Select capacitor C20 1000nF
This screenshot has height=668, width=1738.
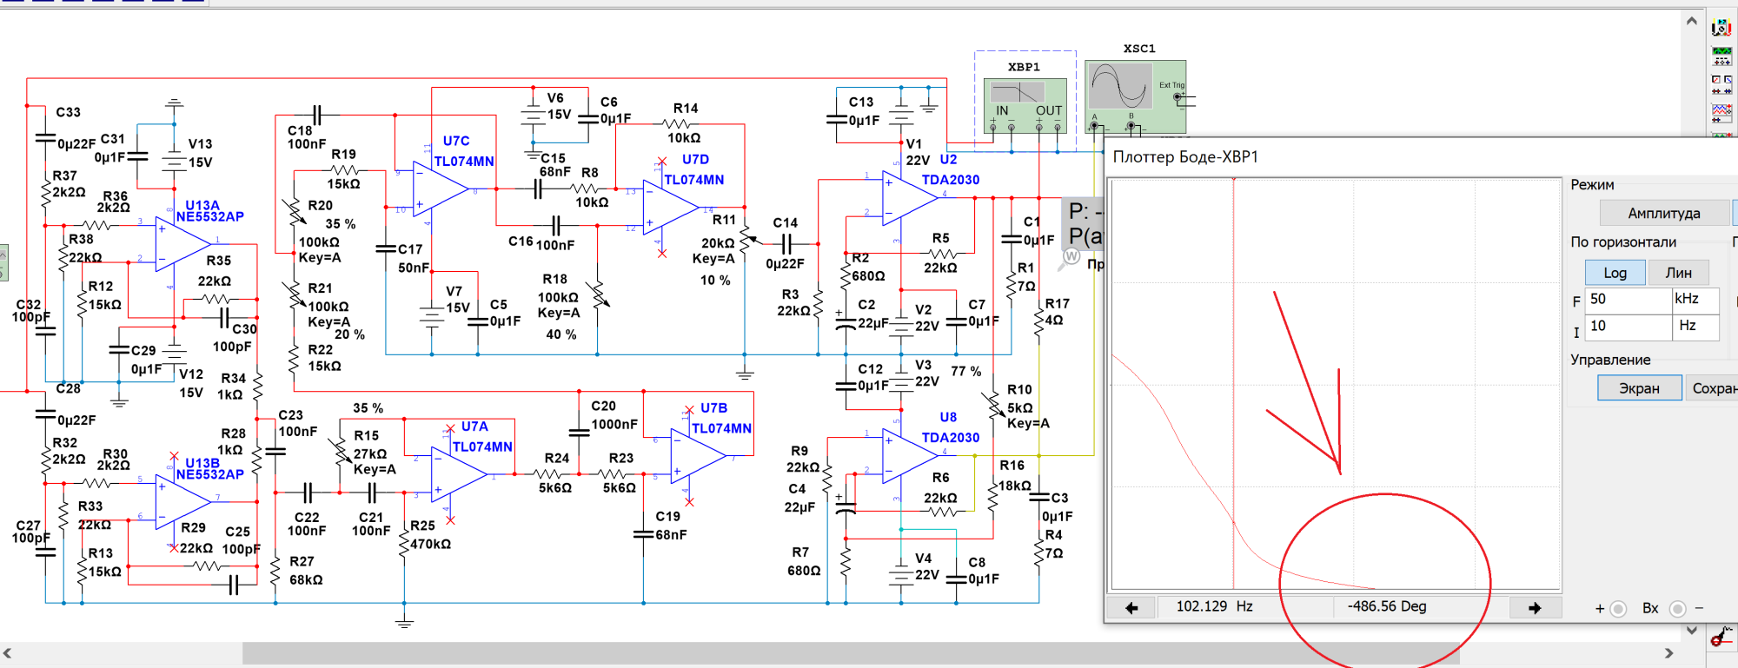click(x=579, y=432)
